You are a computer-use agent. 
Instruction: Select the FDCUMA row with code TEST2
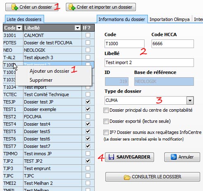pos(49,117)
